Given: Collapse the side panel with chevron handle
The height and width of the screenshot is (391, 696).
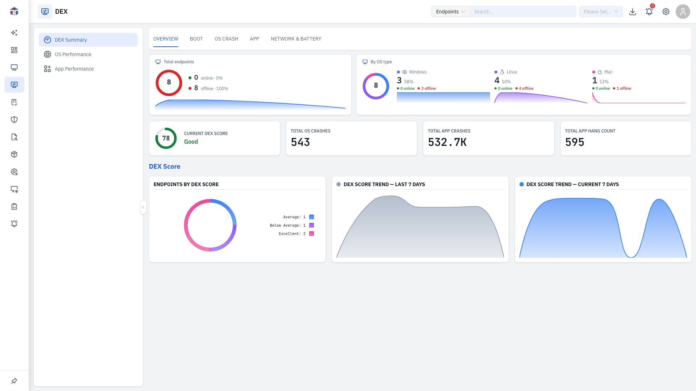Looking at the screenshot, I should 143,207.
